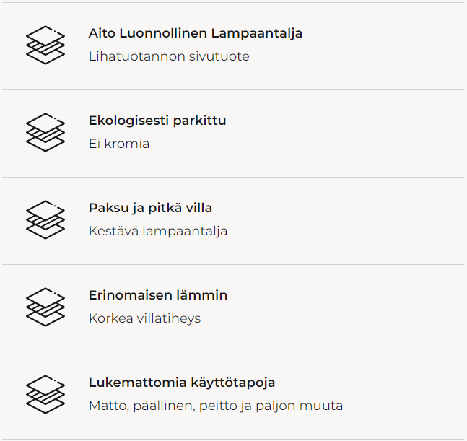The height and width of the screenshot is (441, 467).
Task: Click separator line beneath Kestävä lampaantalja
Action: pyautogui.click(x=233, y=264)
